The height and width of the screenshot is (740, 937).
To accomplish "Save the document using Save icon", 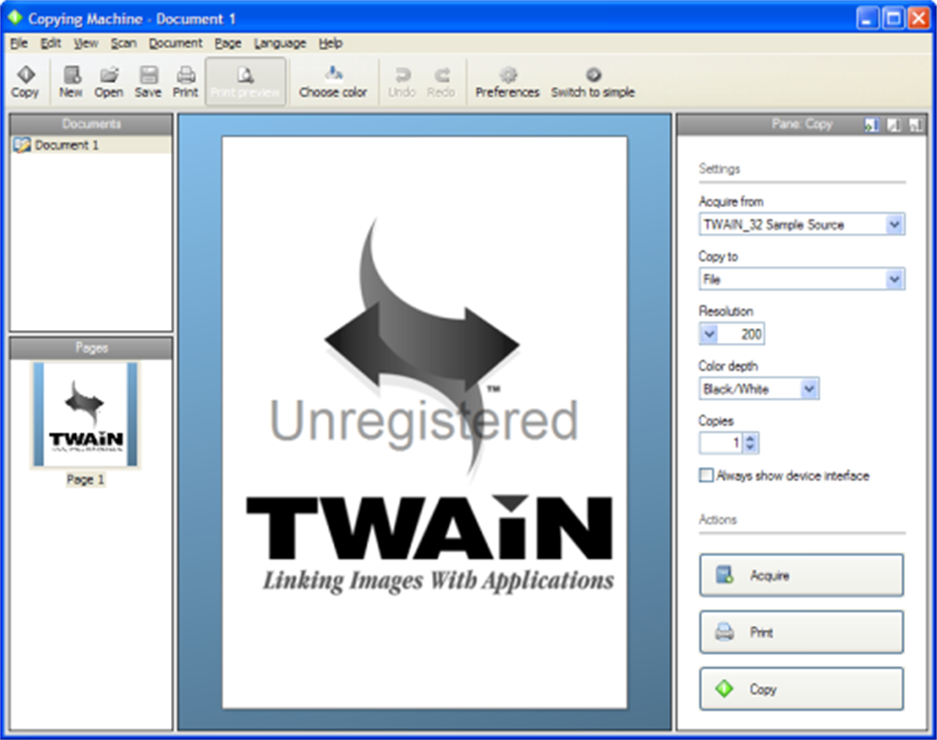I will coord(148,82).
